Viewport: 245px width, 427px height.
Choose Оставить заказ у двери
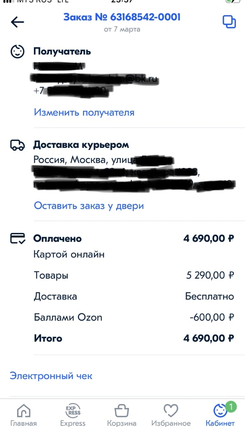[89, 206]
